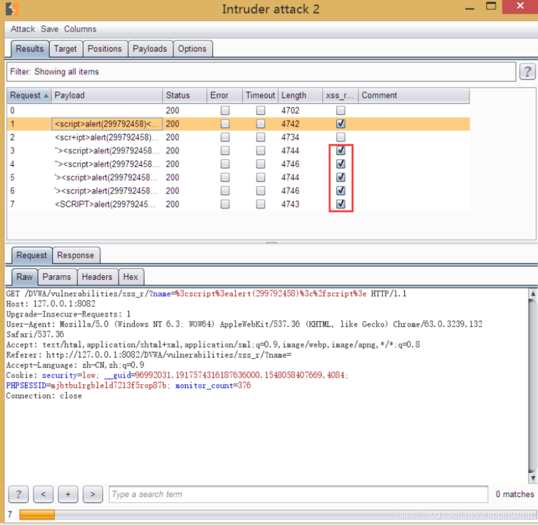The width and height of the screenshot is (538, 525).
Task: Click the '0 matches' label
Action: (515, 494)
